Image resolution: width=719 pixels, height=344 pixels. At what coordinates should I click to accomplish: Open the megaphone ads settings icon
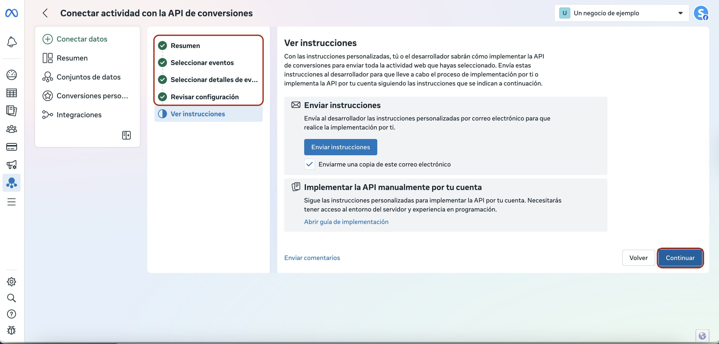pos(12,165)
